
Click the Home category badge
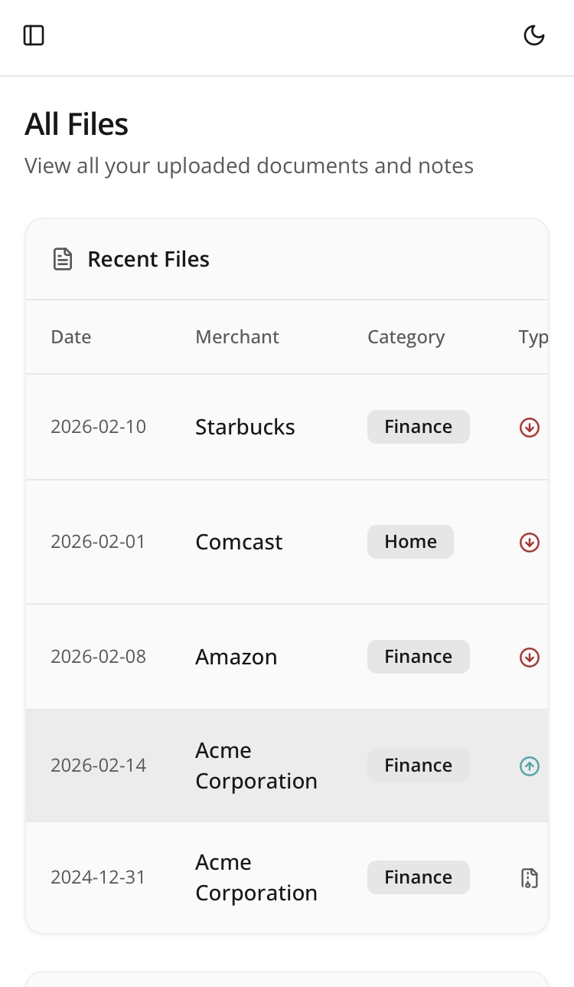[410, 542]
